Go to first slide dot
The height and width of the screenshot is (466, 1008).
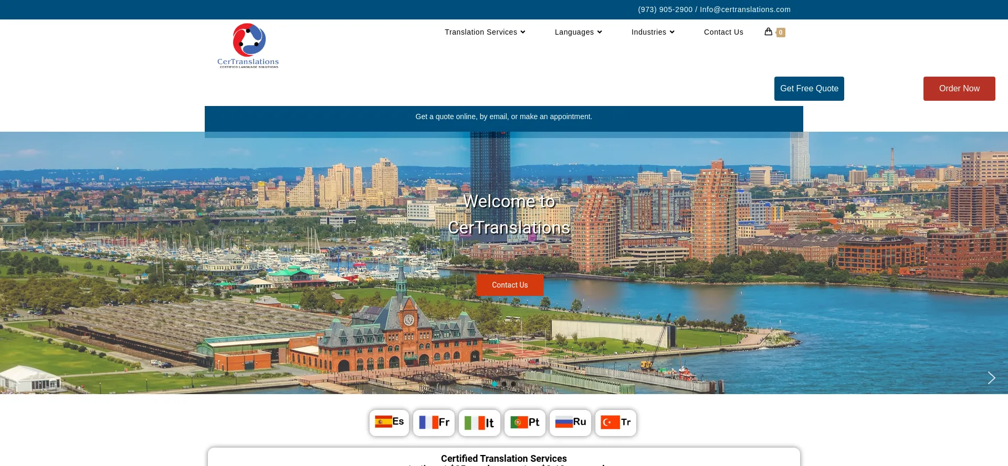coord(495,384)
